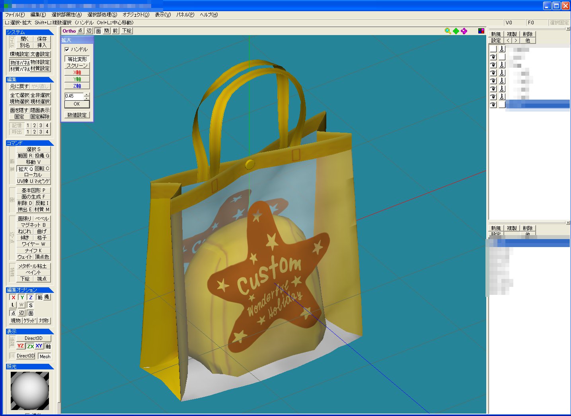Click the four-color viewport layout icon

[x=481, y=31]
